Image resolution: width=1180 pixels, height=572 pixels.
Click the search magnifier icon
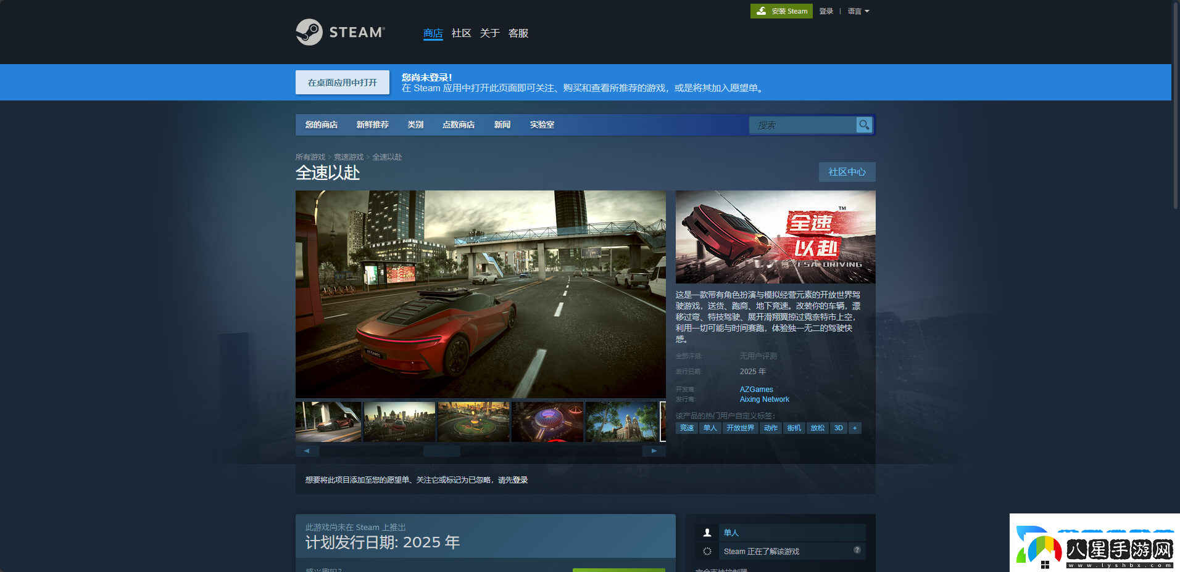pos(864,125)
